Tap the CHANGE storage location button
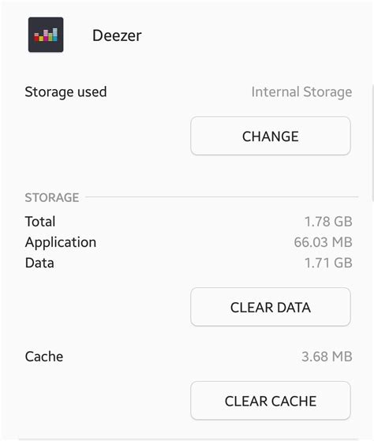The height and width of the screenshot is (441, 374). (x=271, y=136)
